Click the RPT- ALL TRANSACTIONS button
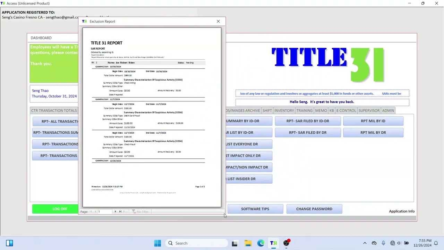Screen dimensions: 444x250 [x=55, y=121]
